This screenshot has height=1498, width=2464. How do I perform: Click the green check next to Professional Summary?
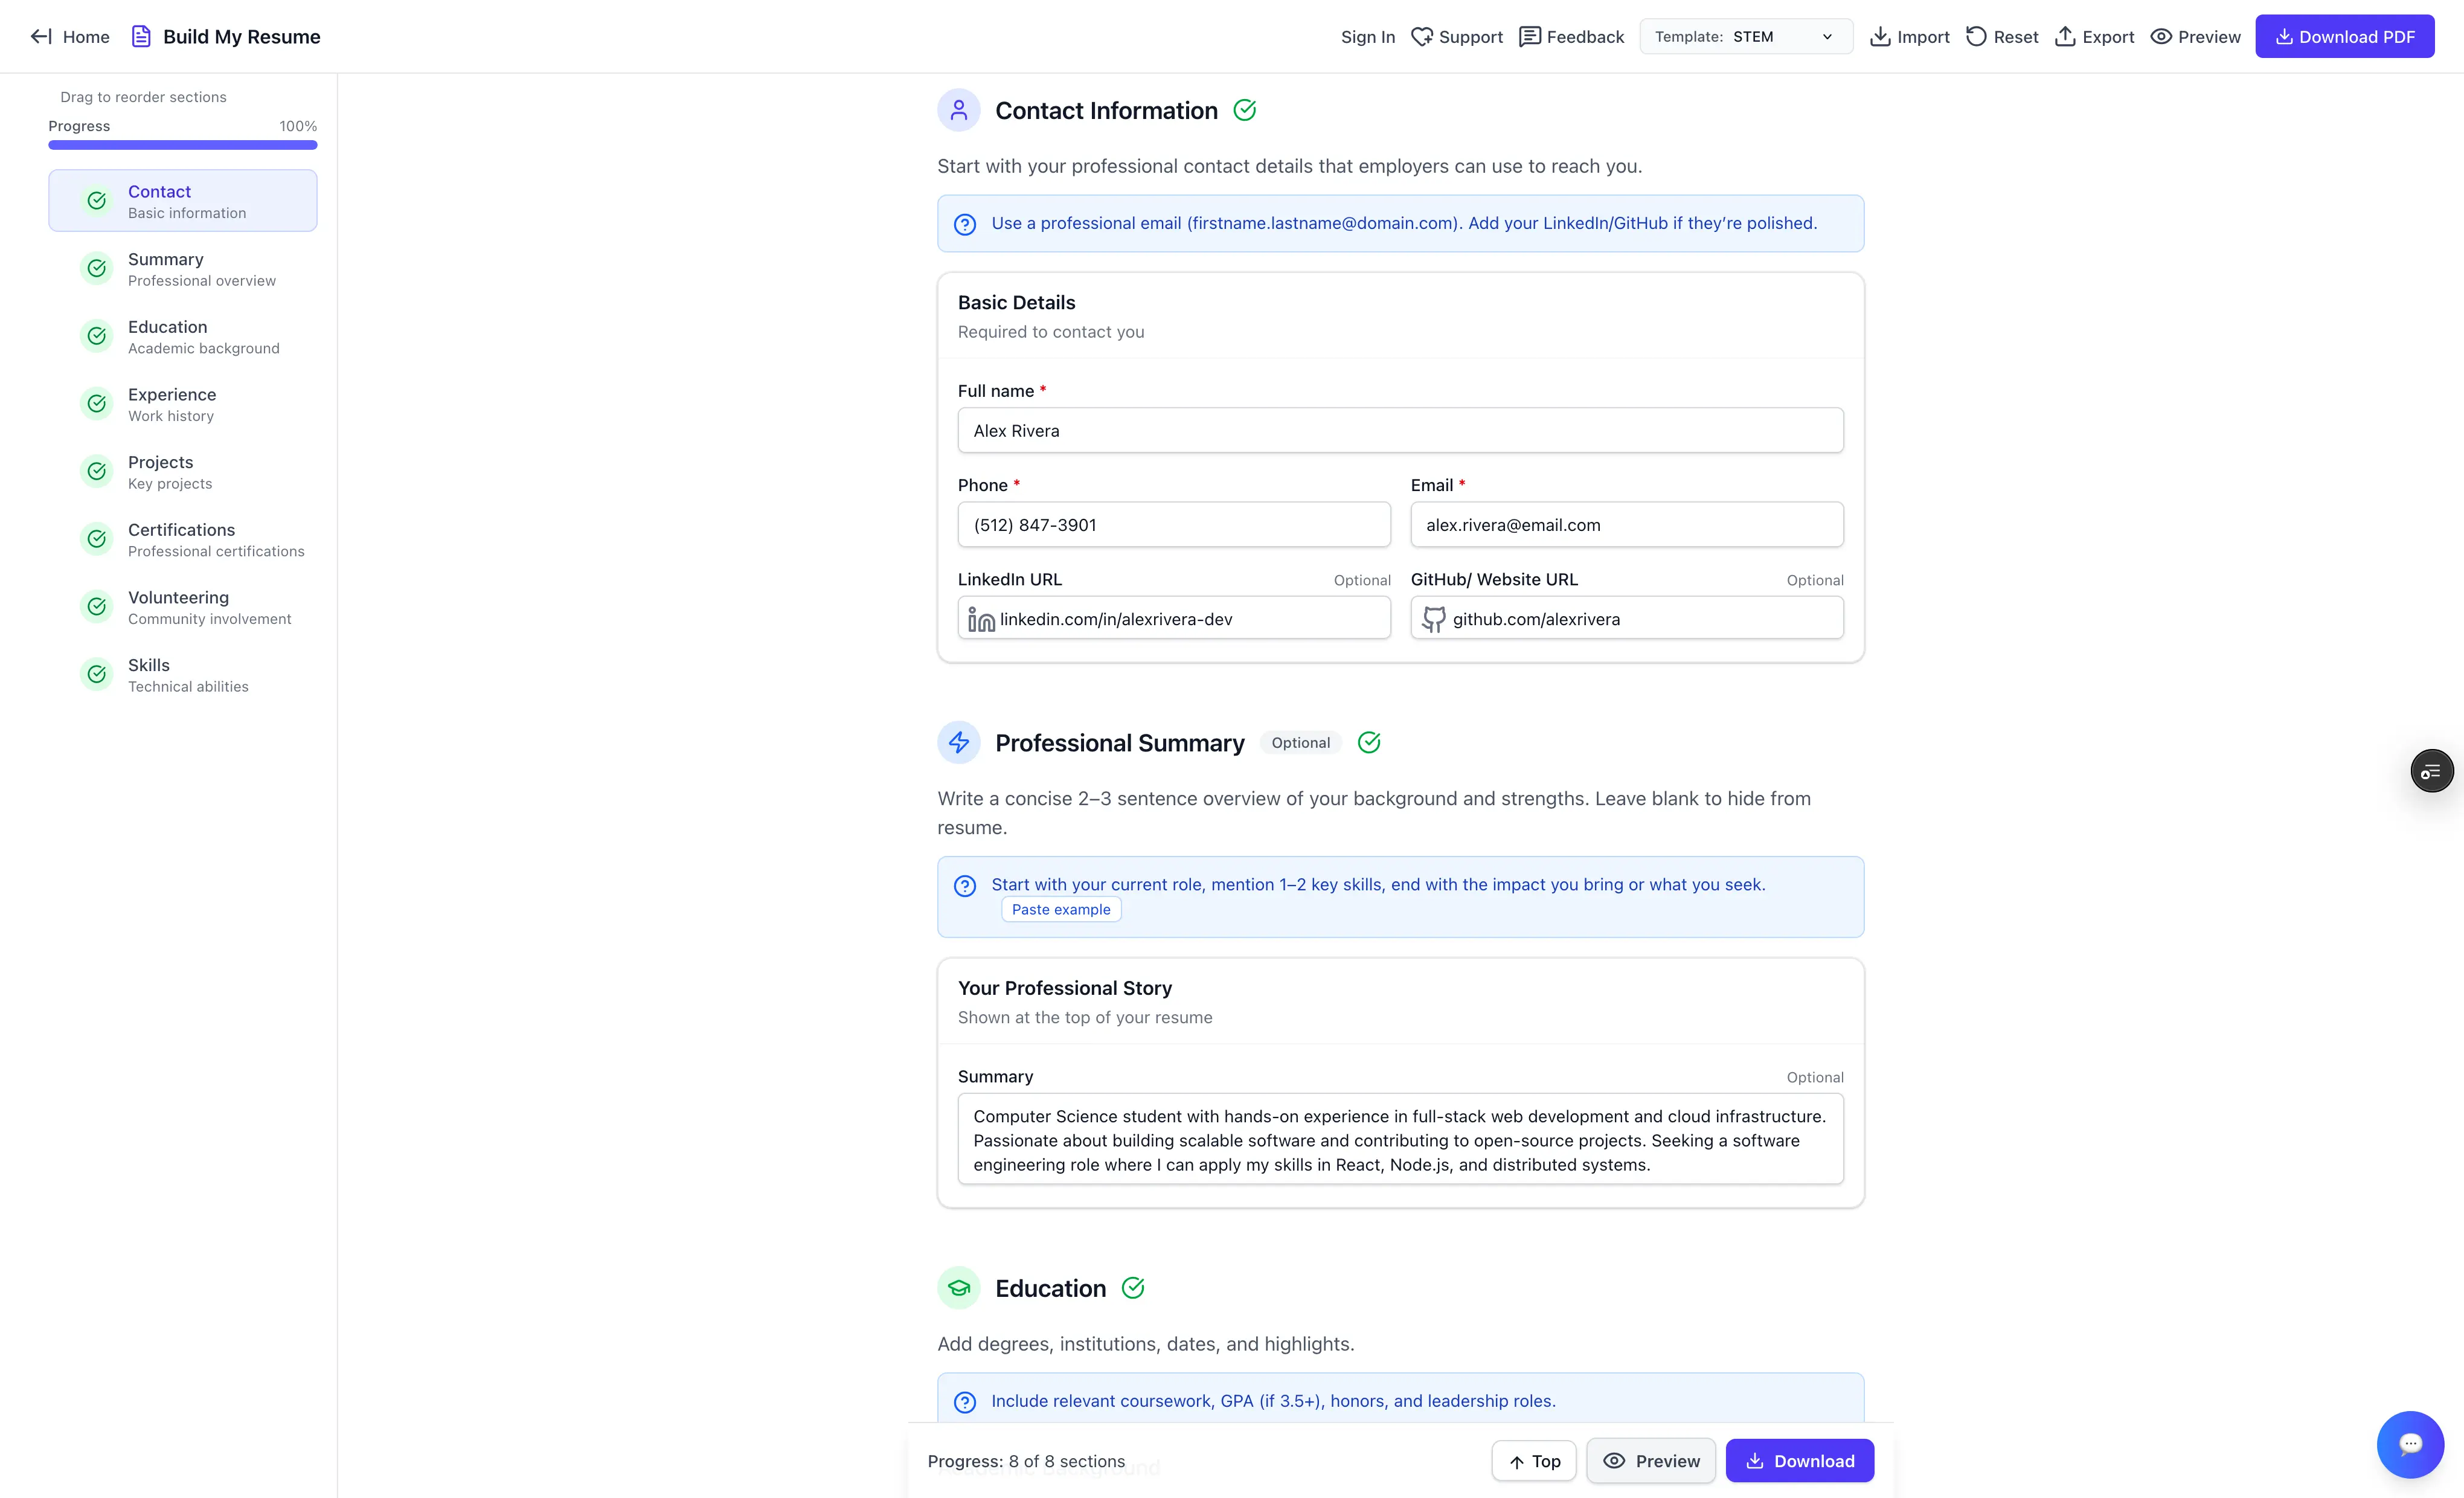[1369, 742]
